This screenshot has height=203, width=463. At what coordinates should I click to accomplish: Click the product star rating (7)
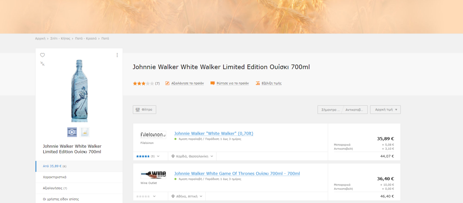[x=146, y=83]
